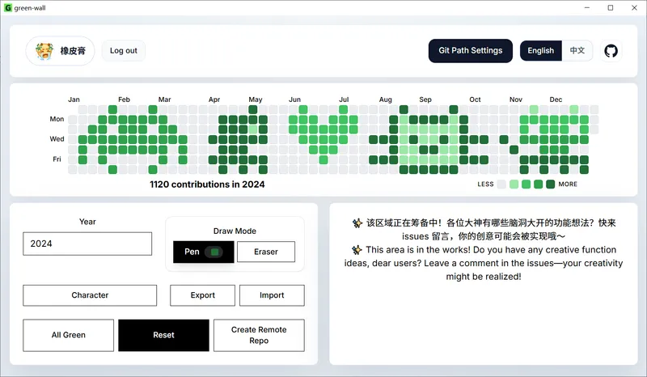Open Git Path Settings
This screenshot has height=377, width=647.
click(471, 51)
